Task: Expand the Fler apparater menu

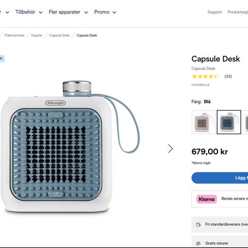Action: tap(68, 12)
